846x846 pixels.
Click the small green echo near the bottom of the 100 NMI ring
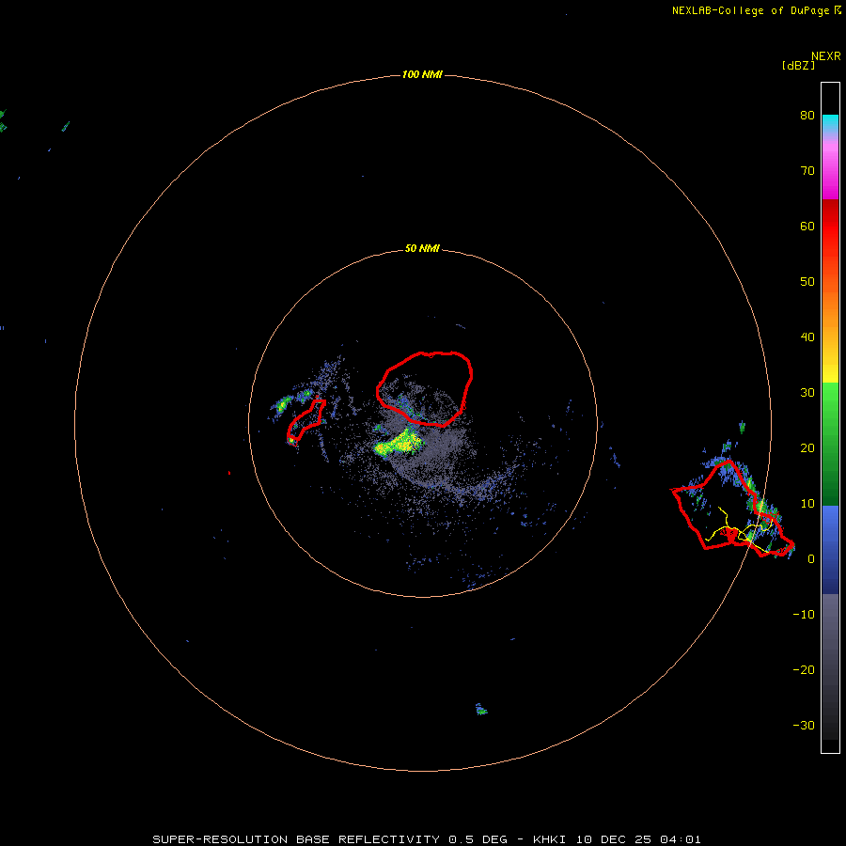(480, 710)
